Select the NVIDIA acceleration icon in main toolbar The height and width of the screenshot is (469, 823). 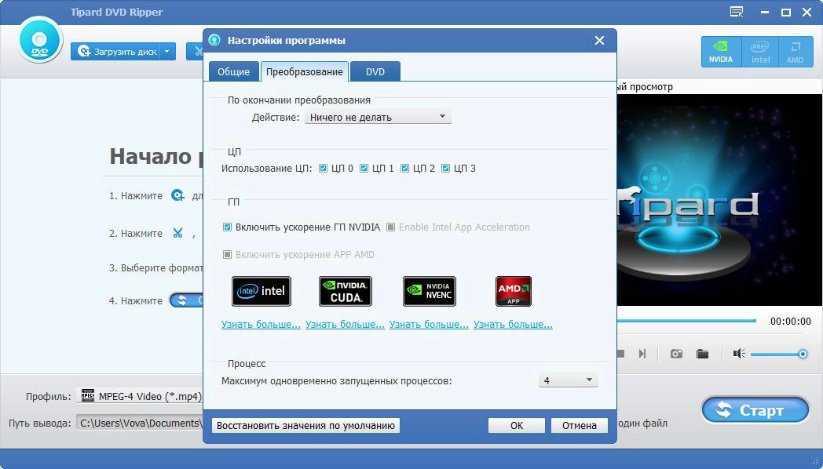pos(721,51)
